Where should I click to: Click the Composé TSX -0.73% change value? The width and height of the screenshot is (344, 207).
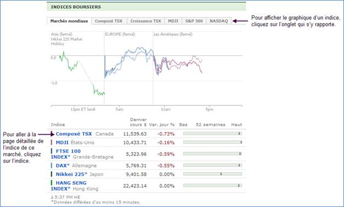coord(166,134)
